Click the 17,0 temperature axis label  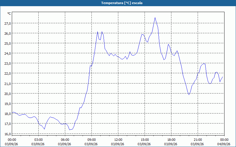(8, 124)
